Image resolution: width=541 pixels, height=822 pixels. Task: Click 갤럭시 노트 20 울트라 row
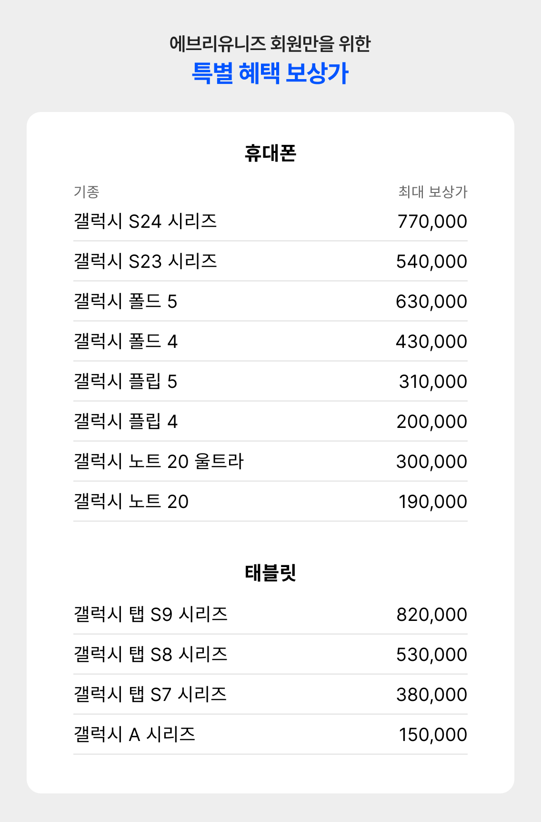pos(270,461)
